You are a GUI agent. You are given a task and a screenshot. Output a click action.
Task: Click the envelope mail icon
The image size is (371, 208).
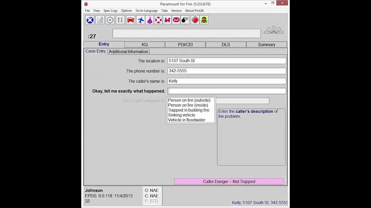point(176,20)
